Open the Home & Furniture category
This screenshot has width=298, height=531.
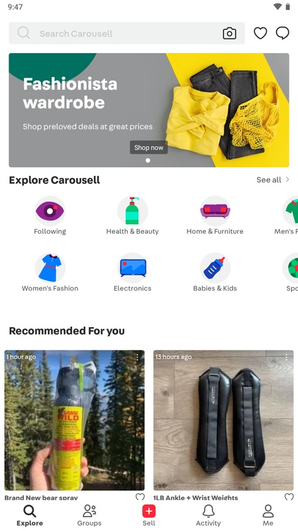(215, 216)
